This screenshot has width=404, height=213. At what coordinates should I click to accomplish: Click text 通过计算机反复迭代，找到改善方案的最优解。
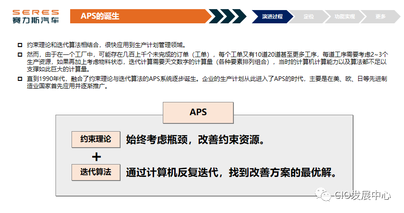[232, 172]
